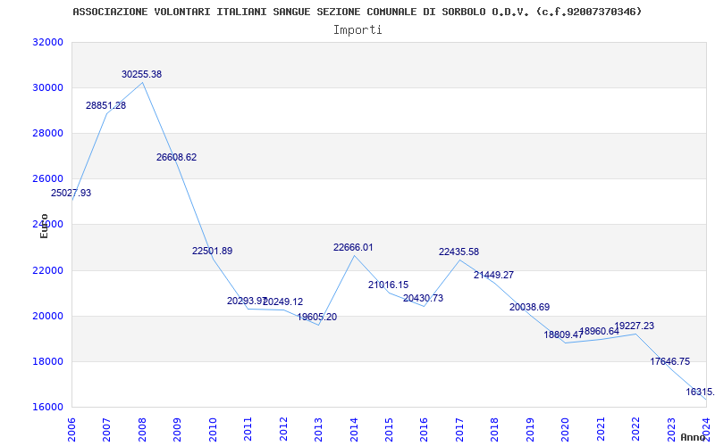Click the x-axis year 2011
The image size is (715, 446).
[x=248, y=429]
